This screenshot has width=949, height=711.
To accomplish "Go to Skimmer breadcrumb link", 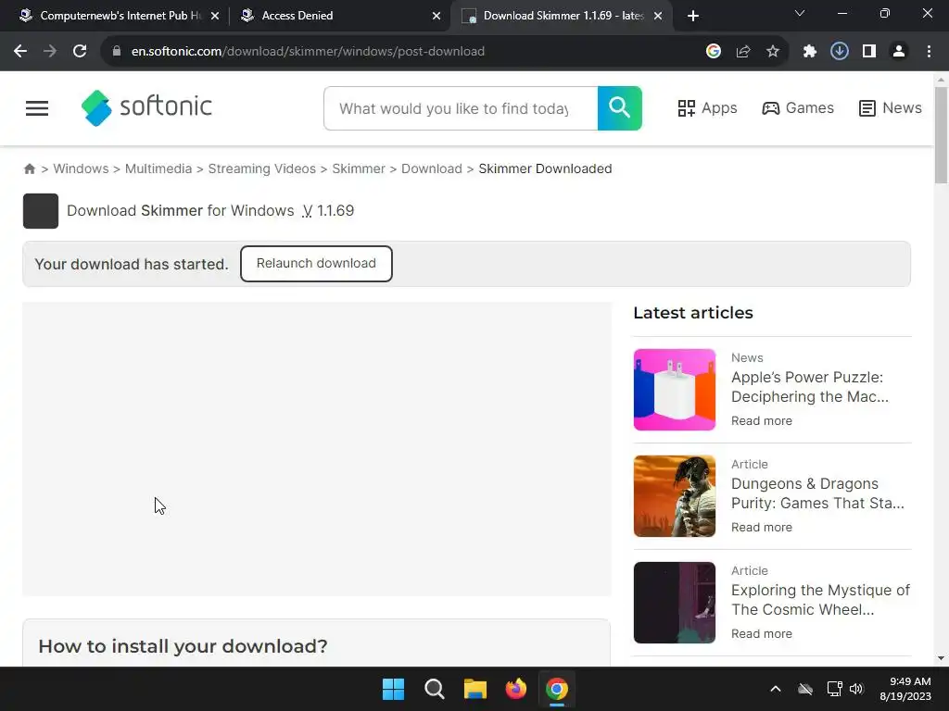I will point(359,168).
